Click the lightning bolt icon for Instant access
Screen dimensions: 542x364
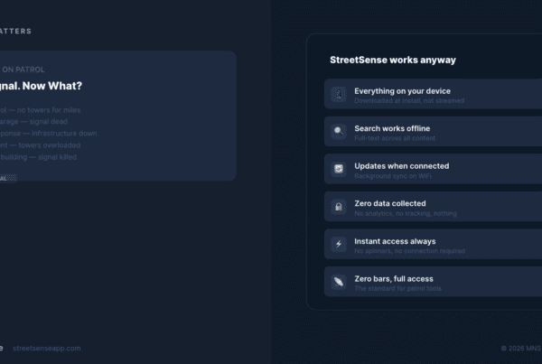click(339, 245)
